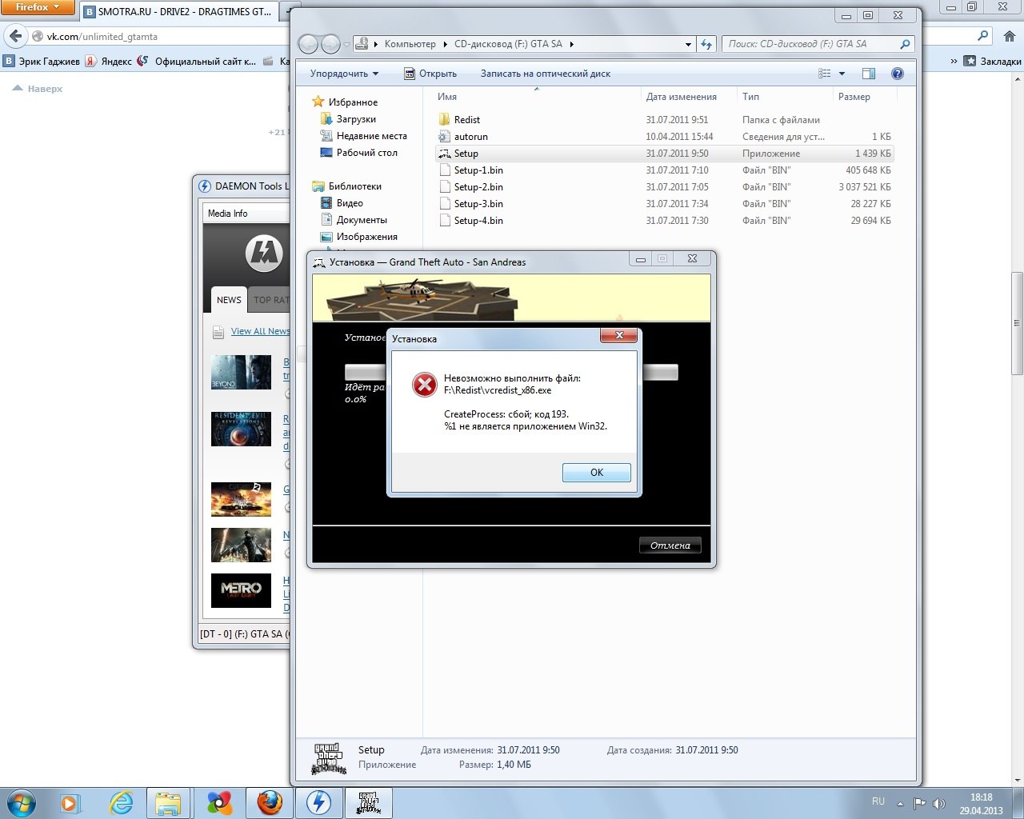Click the Explorer back arrow button

(x=309, y=44)
